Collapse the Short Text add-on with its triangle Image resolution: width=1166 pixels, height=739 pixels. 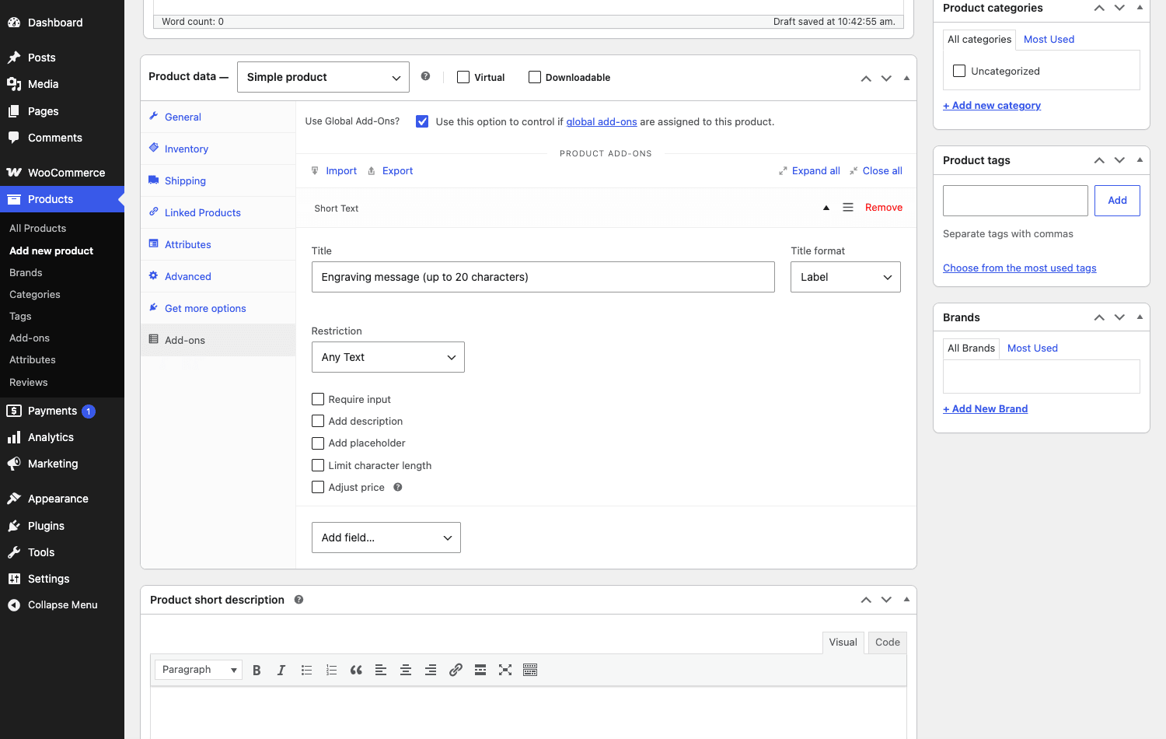tap(826, 208)
